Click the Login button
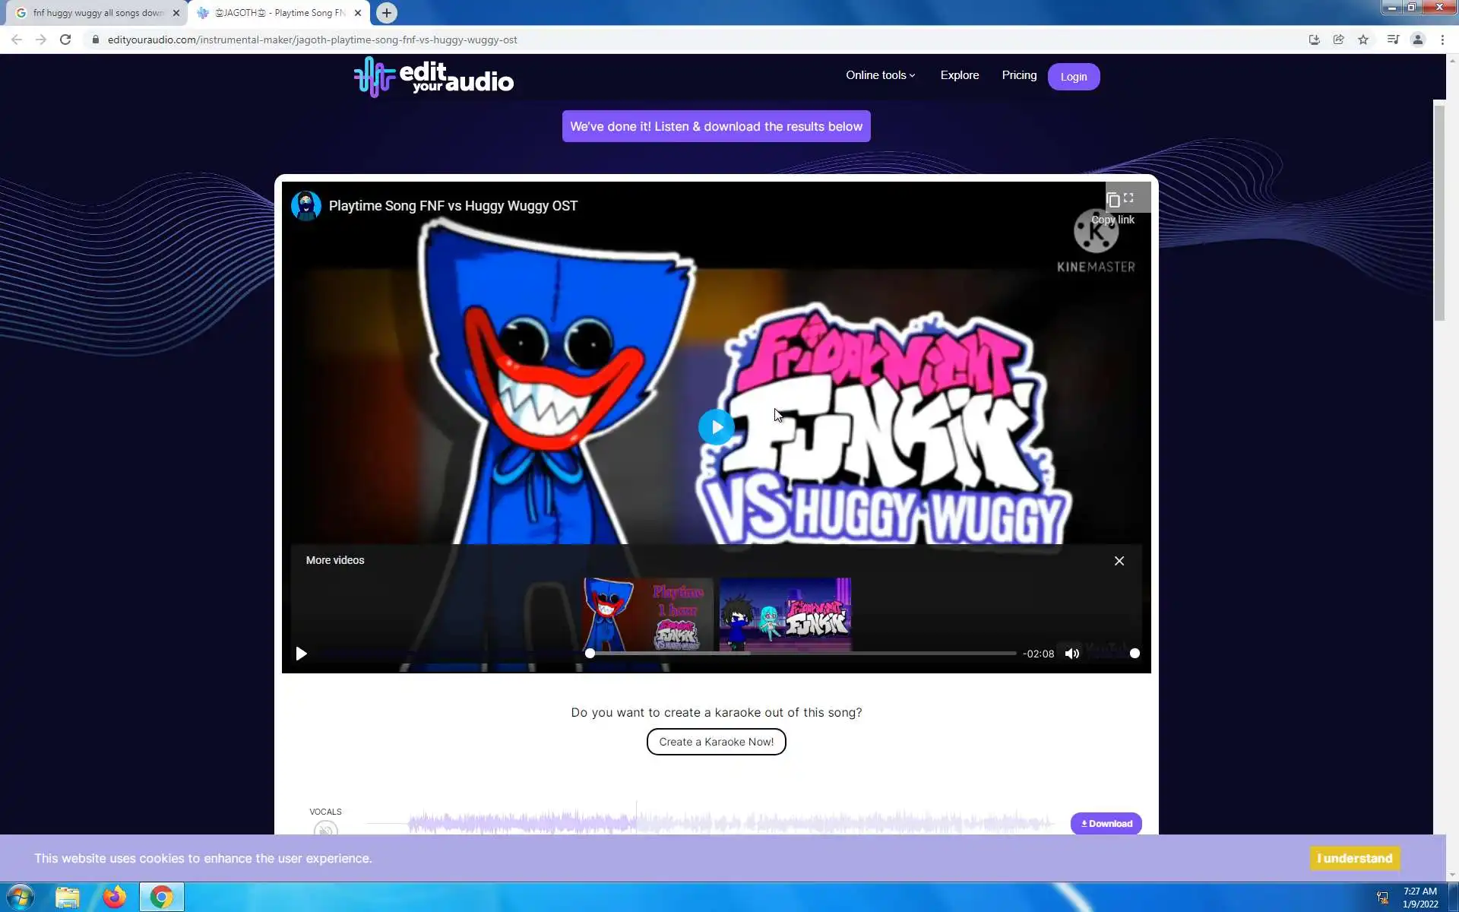The image size is (1459, 912). tap(1073, 77)
